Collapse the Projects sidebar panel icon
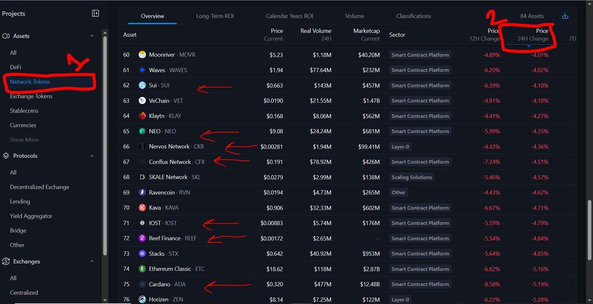 tap(95, 13)
